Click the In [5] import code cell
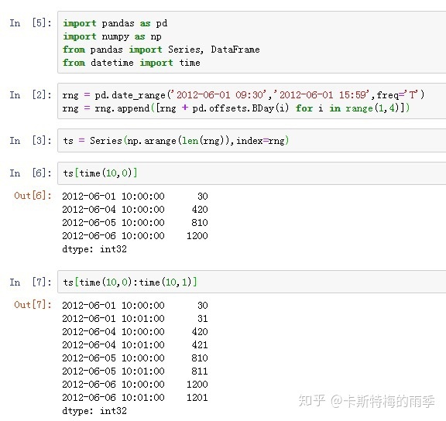 pos(252,43)
